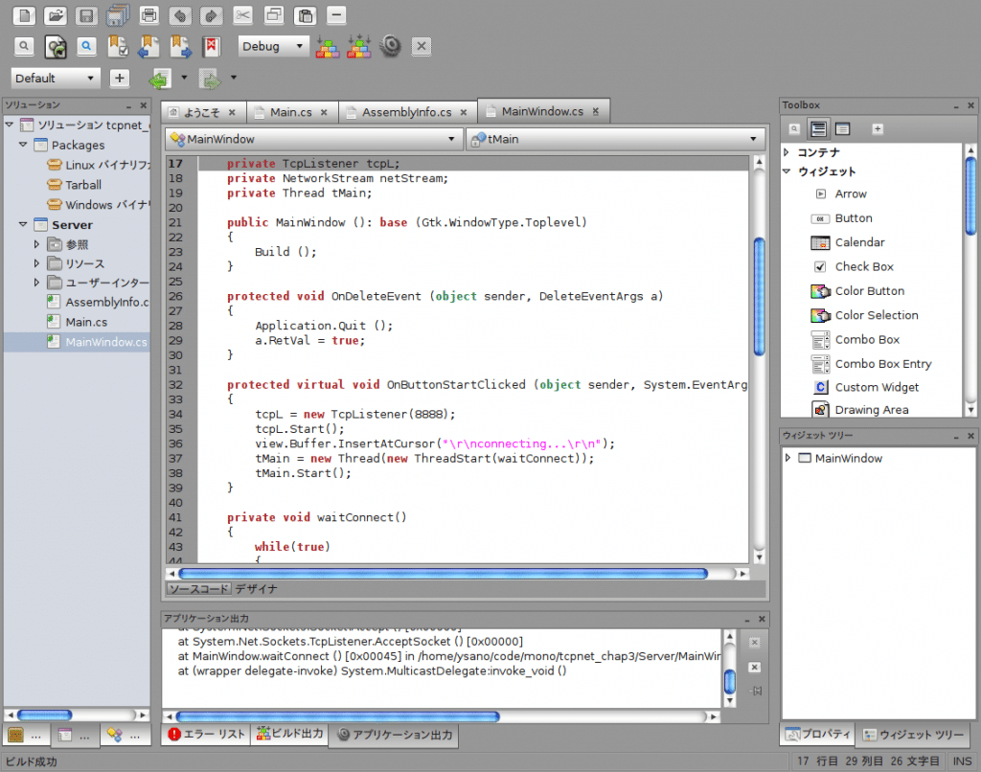Open a file with the folder icon
Screen dimensions: 981x772
point(56,15)
